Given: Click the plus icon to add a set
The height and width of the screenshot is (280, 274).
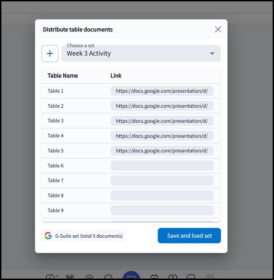Looking at the screenshot, I should [x=50, y=53].
